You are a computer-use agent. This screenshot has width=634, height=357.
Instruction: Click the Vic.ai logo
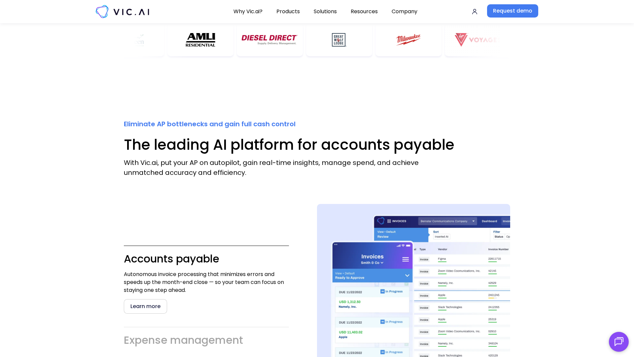click(x=123, y=12)
